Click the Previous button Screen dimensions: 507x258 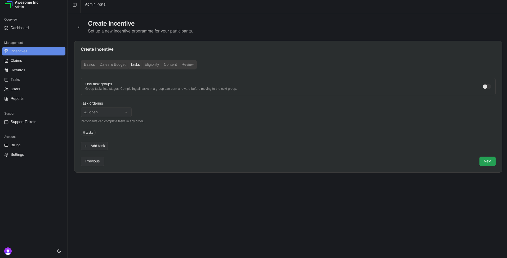92,161
